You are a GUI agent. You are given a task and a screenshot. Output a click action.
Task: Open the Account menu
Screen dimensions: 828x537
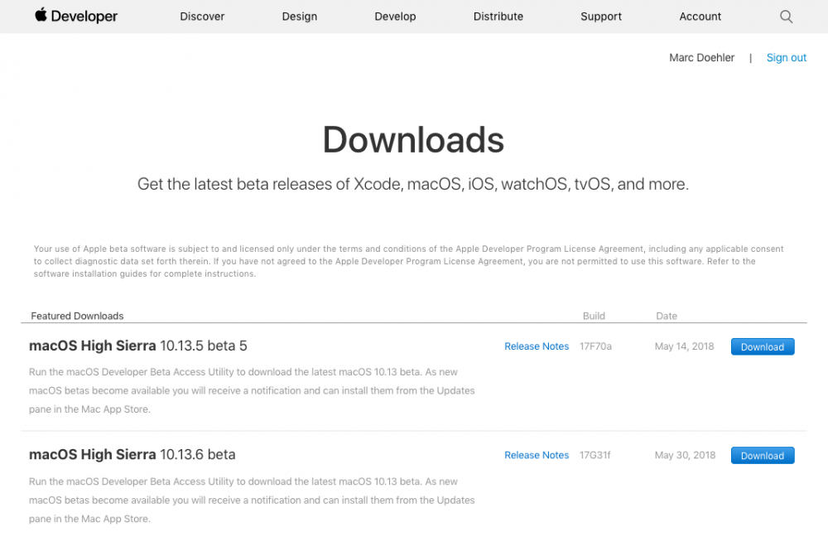700,17
